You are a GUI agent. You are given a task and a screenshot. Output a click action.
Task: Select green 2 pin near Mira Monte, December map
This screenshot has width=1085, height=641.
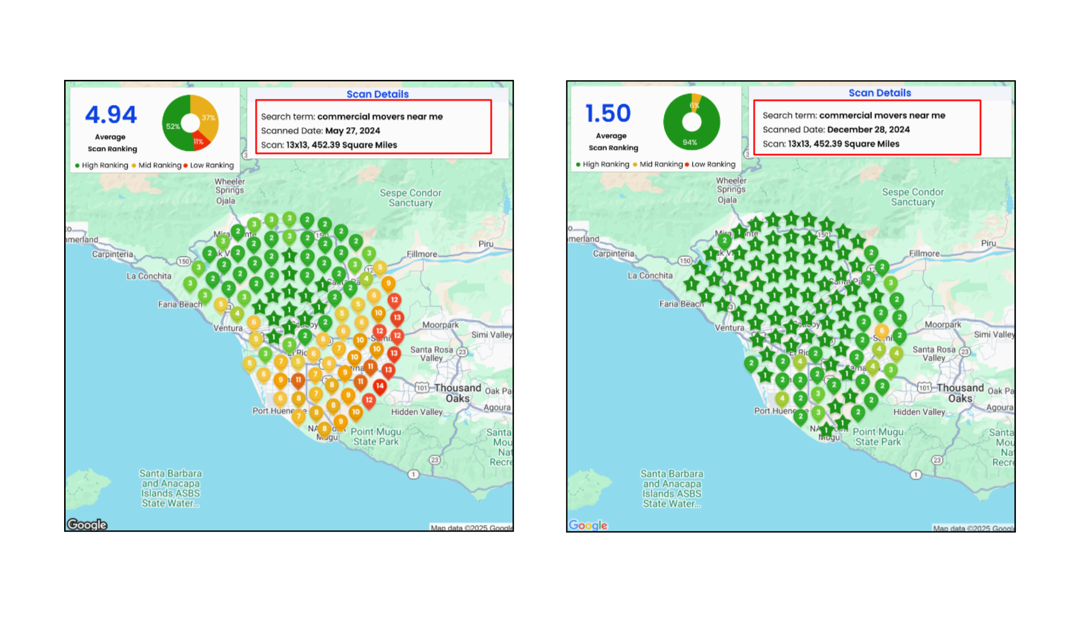coord(724,241)
